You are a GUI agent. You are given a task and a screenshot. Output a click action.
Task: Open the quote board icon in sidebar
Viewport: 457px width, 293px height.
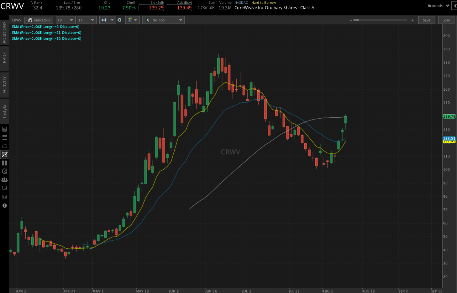[x=4, y=129]
